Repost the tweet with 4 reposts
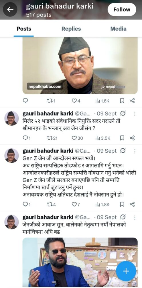 [x=51, y=204]
